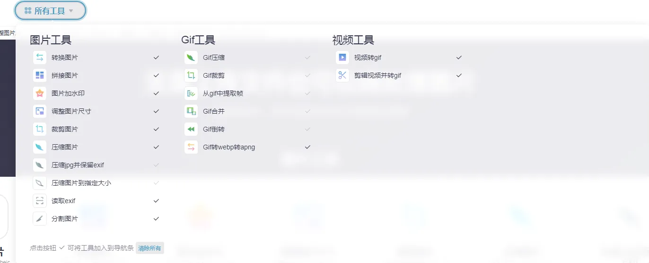Click the 压缩图片 leaf icon

pyautogui.click(x=40, y=147)
